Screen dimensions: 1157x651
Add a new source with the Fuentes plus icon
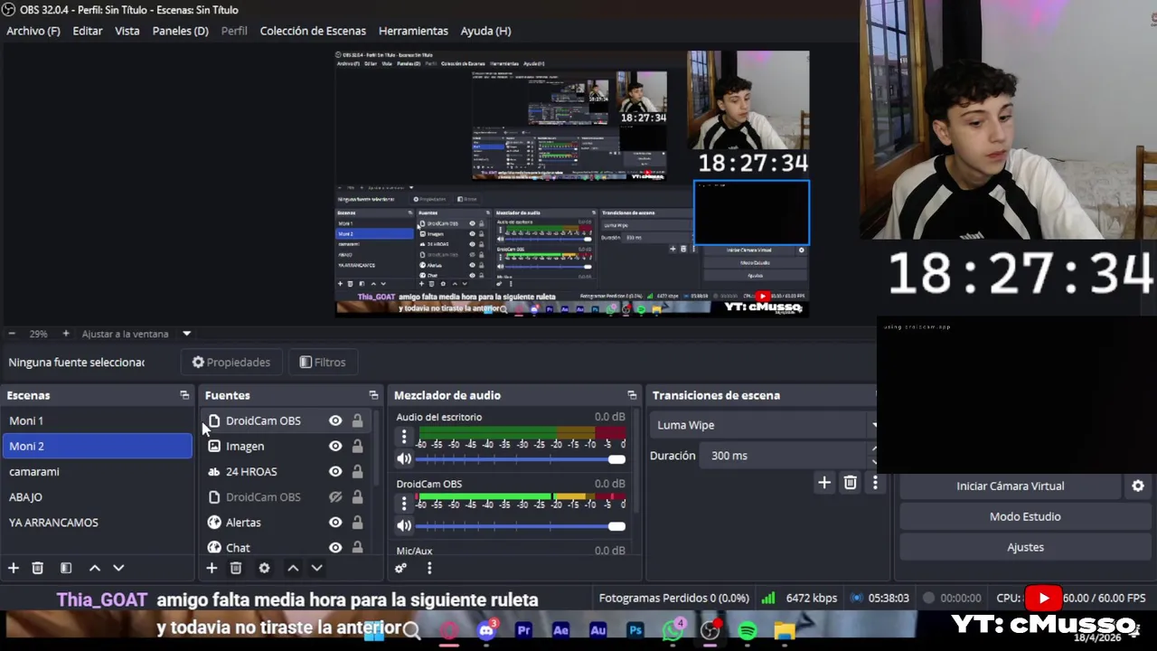[212, 568]
